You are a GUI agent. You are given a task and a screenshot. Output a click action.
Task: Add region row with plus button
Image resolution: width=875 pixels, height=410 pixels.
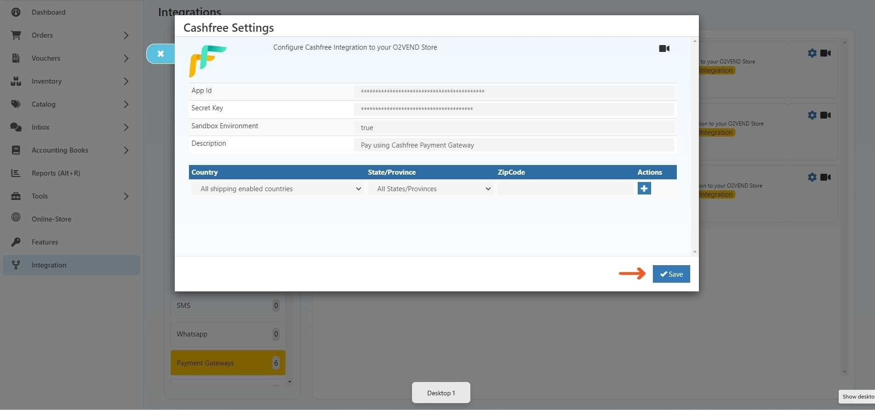[644, 188]
